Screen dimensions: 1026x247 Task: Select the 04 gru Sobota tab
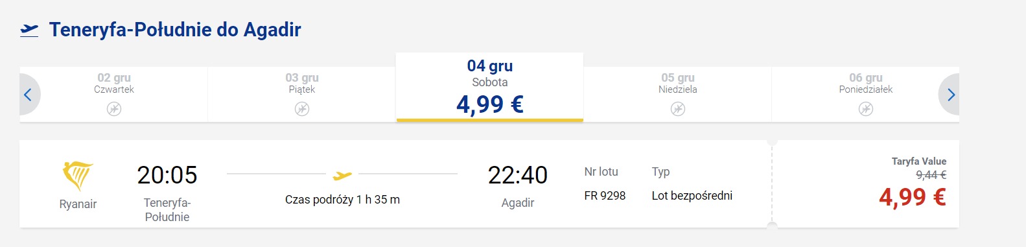pyautogui.click(x=490, y=87)
